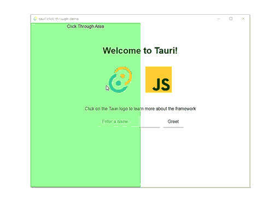Click the word framework in the hint
This screenshot has height=210, width=280.
click(185, 109)
